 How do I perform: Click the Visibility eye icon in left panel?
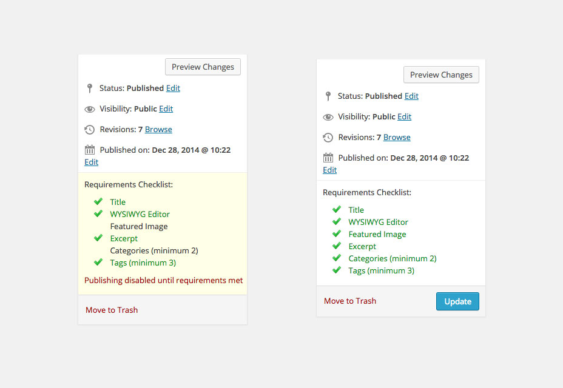(x=90, y=109)
